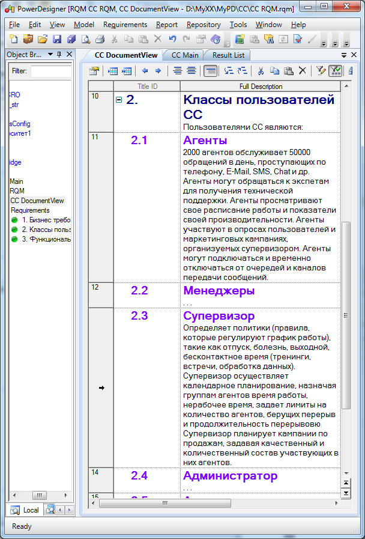Image resolution: width=365 pixels, height=539 pixels.
Task: Toggle the enable filter button
Action: (335, 71)
